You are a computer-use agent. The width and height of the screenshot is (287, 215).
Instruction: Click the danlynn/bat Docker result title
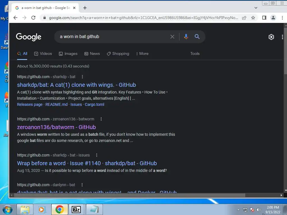pyautogui.click(x=97, y=191)
